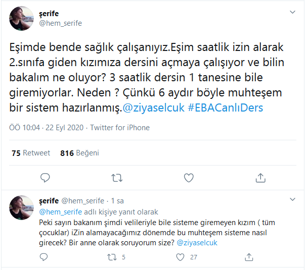This screenshot has width=307, height=270.
Task: Open main tweet options chevron
Action: point(292,12)
